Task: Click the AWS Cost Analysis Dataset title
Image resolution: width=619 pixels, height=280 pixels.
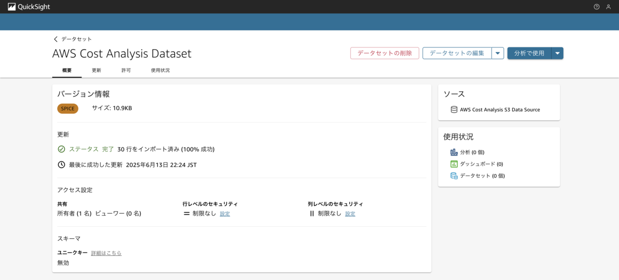Action: click(122, 54)
